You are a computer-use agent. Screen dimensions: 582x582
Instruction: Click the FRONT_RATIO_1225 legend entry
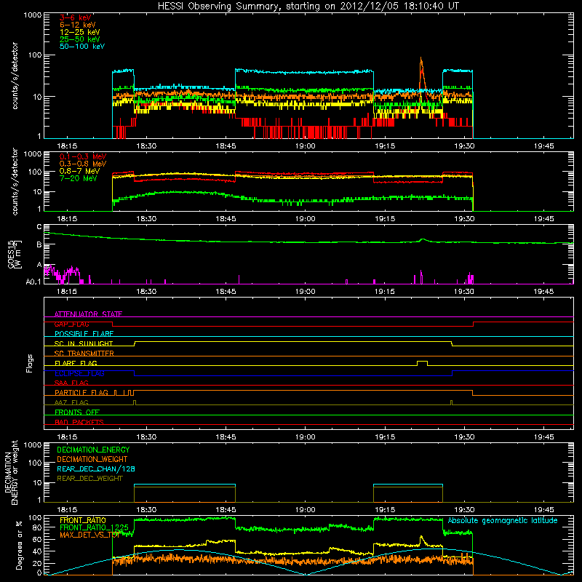tap(94, 527)
